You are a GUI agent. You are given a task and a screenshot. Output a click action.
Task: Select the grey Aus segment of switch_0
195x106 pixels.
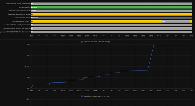tap(176, 21)
